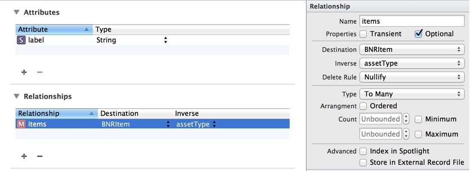Open the Delete Rule Nullify dropdown

tap(412, 77)
